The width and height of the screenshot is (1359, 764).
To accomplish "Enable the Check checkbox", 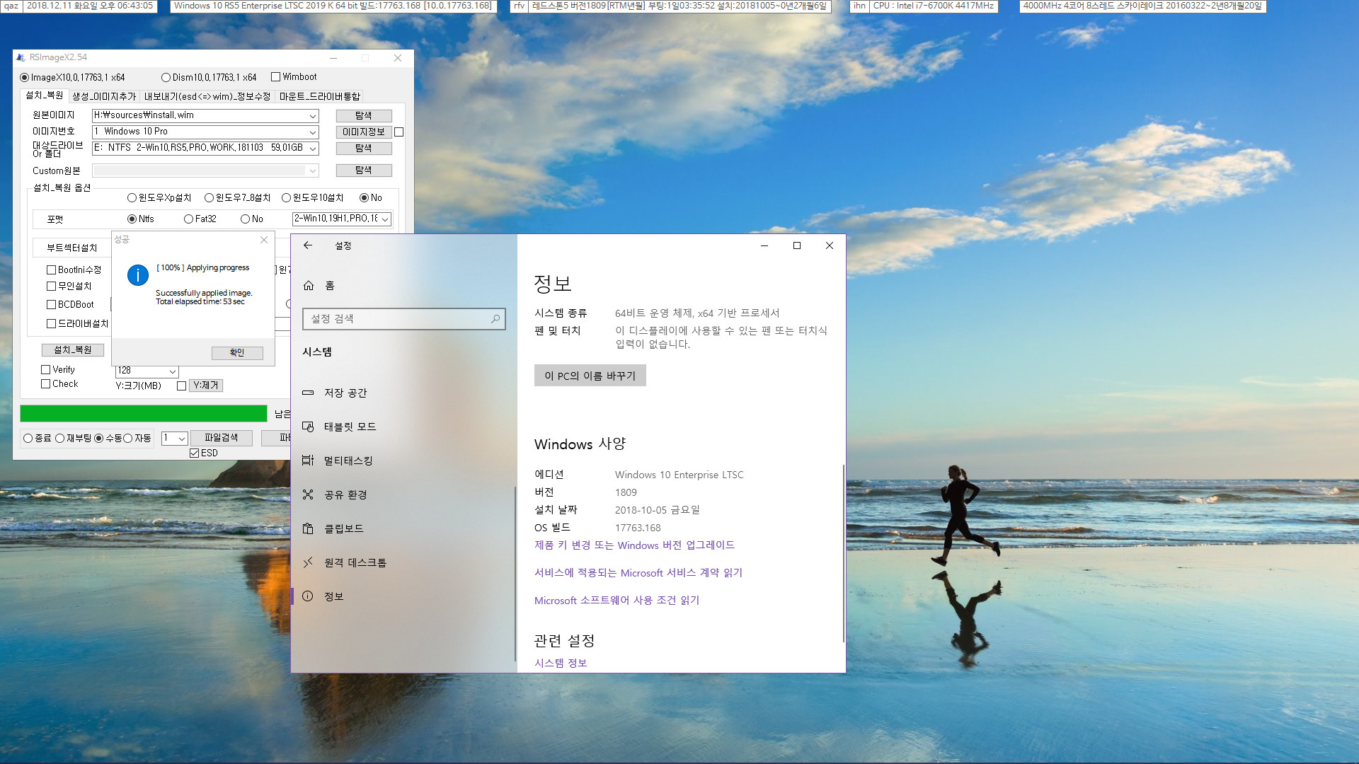I will point(46,384).
